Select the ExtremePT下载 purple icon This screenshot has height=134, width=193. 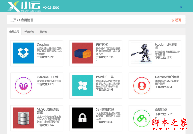tap(24, 86)
